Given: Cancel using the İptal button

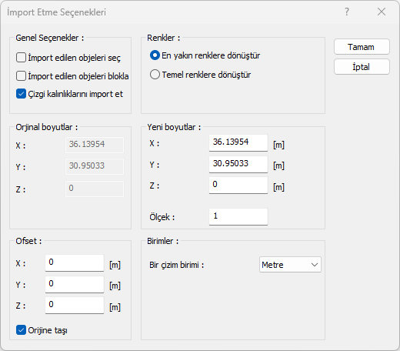Looking at the screenshot, I should tap(362, 67).
